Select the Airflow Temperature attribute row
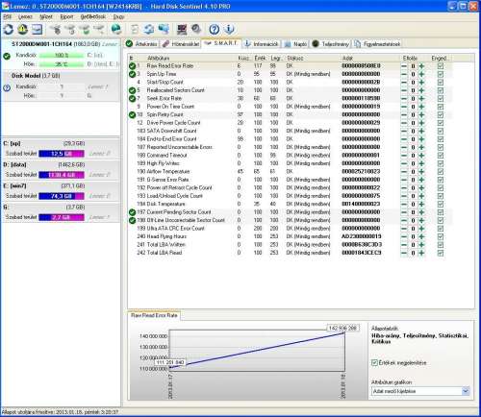481x417 pixels. 291,172
